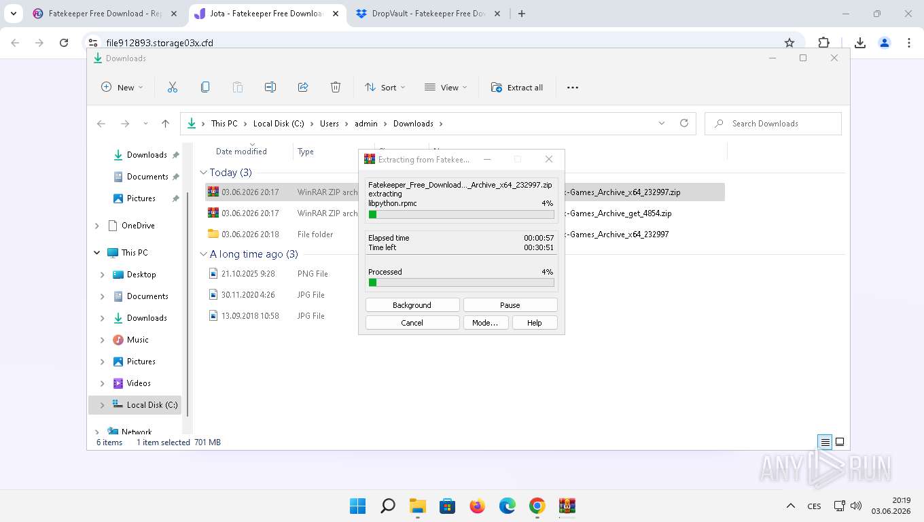Select Local Disk (C:) breadcrumb segment
Image resolution: width=924 pixels, height=522 pixels.
(x=279, y=124)
